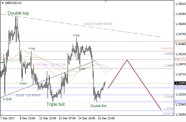Select the 'resistant' level label
This screenshot has width=186, height=122.
click(x=167, y=48)
